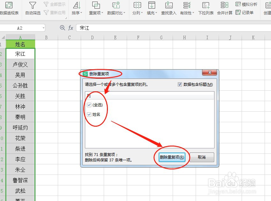Select the cell containing 武松

point(20,191)
